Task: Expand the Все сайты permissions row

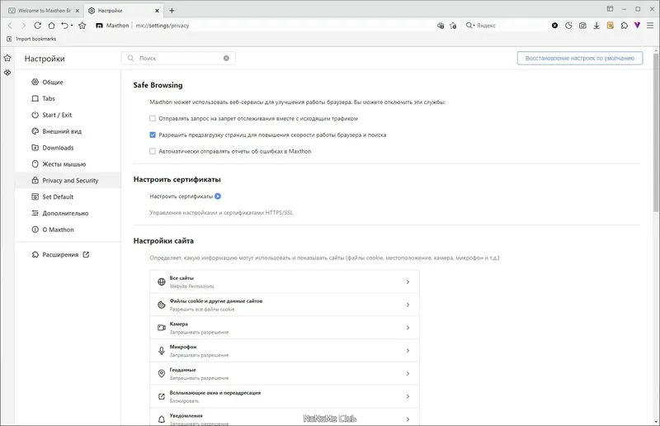Action: click(285, 282)
